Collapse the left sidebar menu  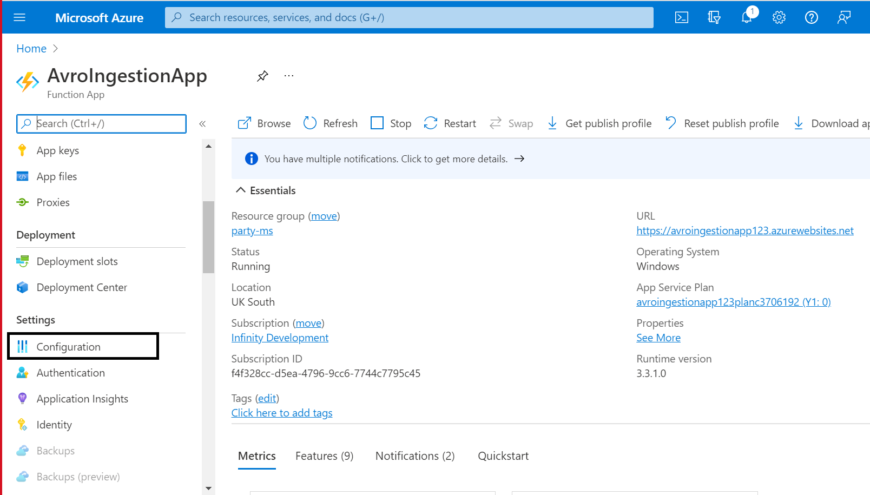(x=202, y=124)
